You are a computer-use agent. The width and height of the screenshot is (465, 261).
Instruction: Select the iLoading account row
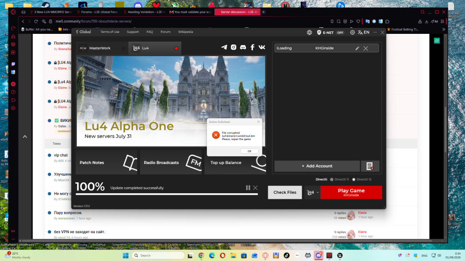point(326,48)
